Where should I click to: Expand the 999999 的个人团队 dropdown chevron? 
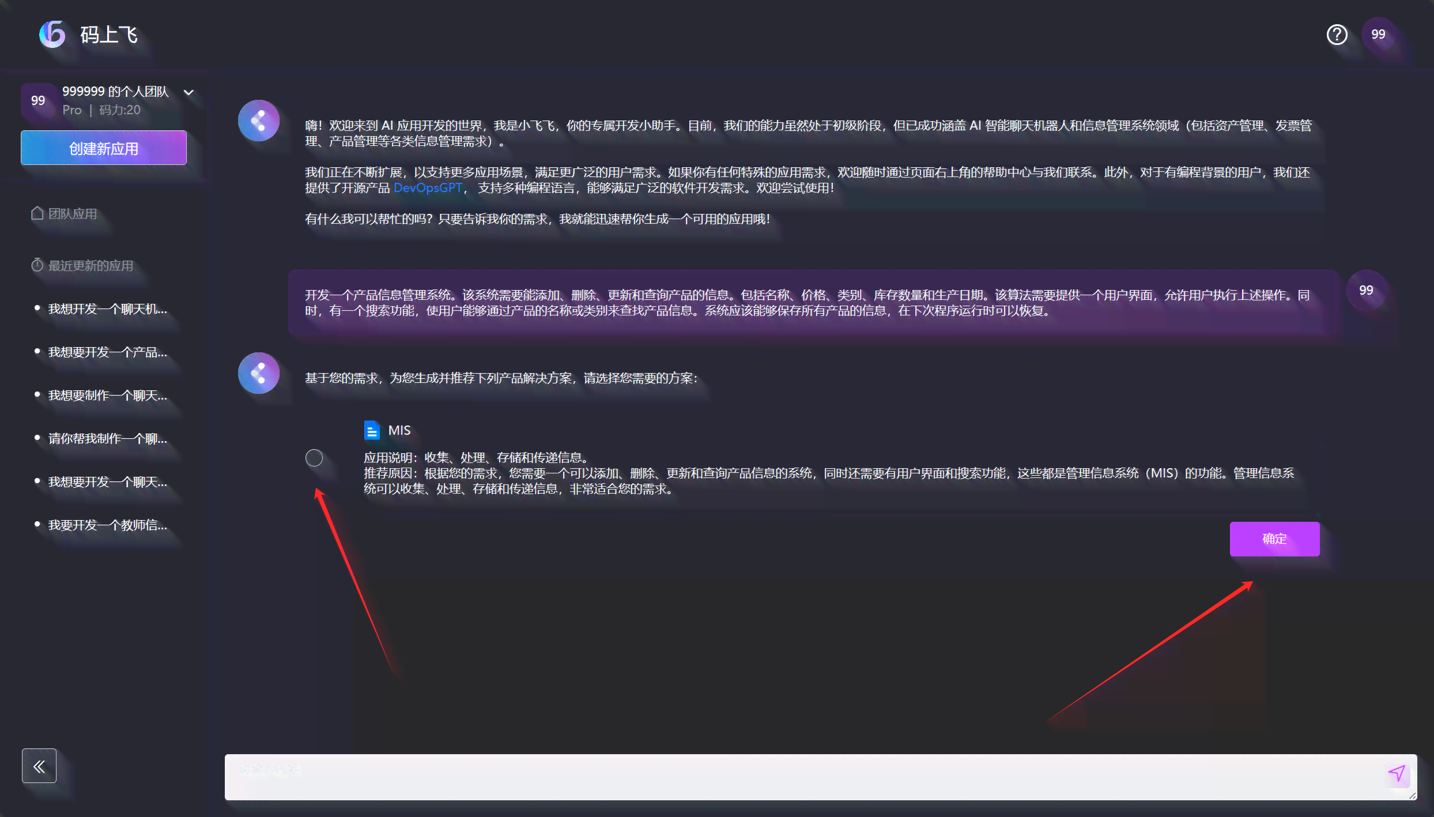pyautogui.click(x=188, y=92)
